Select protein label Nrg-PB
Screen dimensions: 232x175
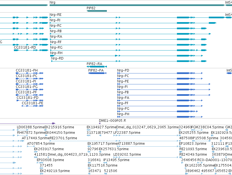pos(123,92)
